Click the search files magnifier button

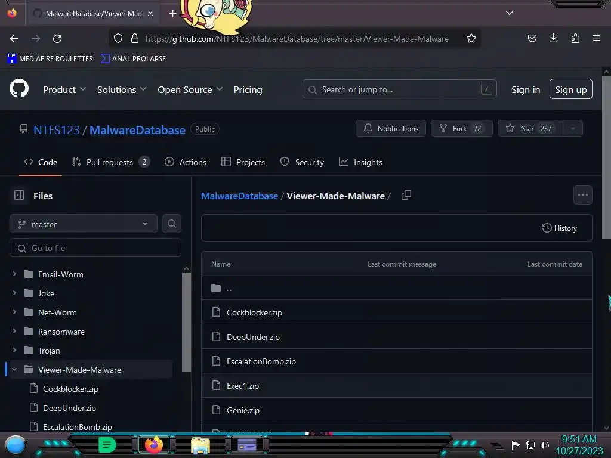[171, 224]
